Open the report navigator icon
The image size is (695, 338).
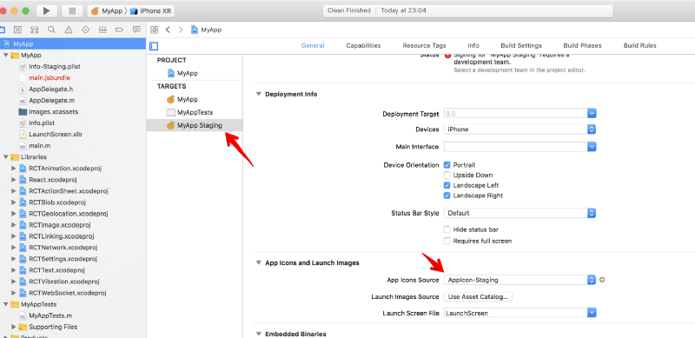[x=136, y=30]
